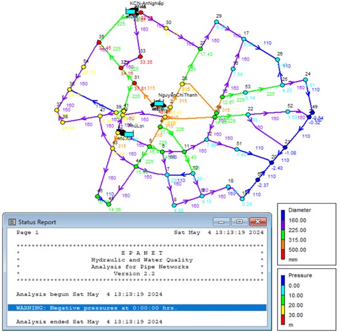The image size is (340, 332).
Task: Select junction node 44
Action: click(x=136, y=166)
